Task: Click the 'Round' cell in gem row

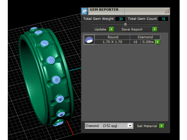Action: [113, 37]
